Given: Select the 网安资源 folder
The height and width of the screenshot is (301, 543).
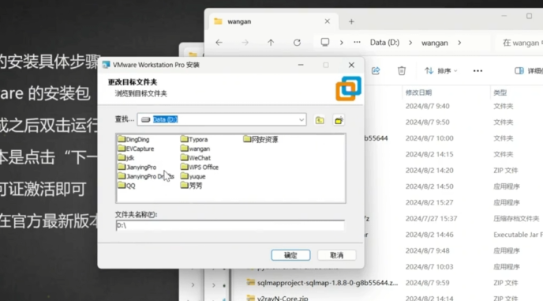Looking at the screenshot, I should (x=260, y=139).
